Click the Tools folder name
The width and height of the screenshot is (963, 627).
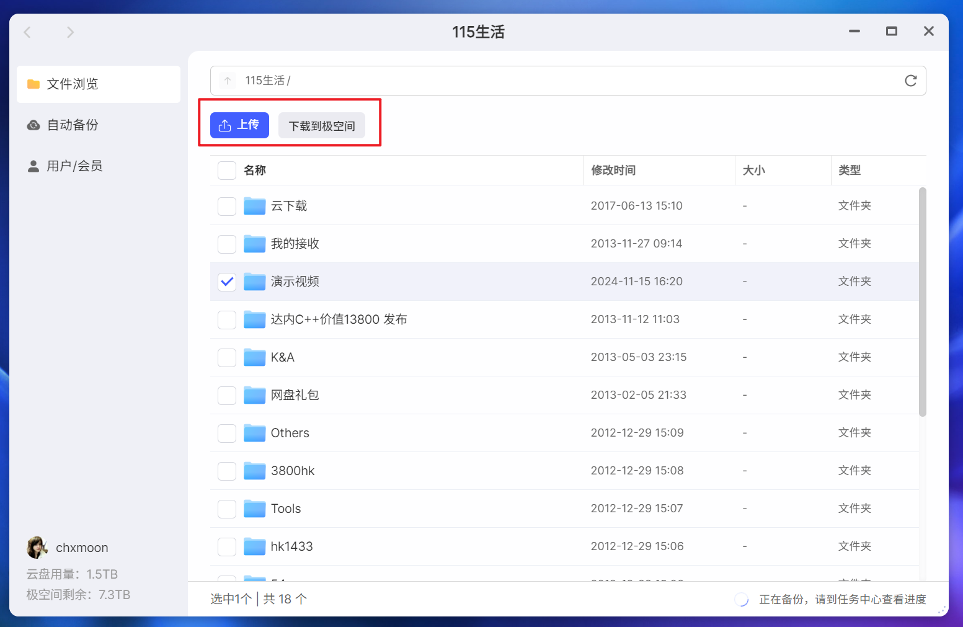pos(286,509)
